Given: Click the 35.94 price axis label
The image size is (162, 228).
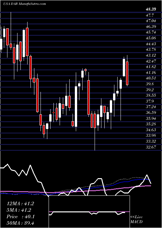Looking at the screenshot, I should pos(151,118).
